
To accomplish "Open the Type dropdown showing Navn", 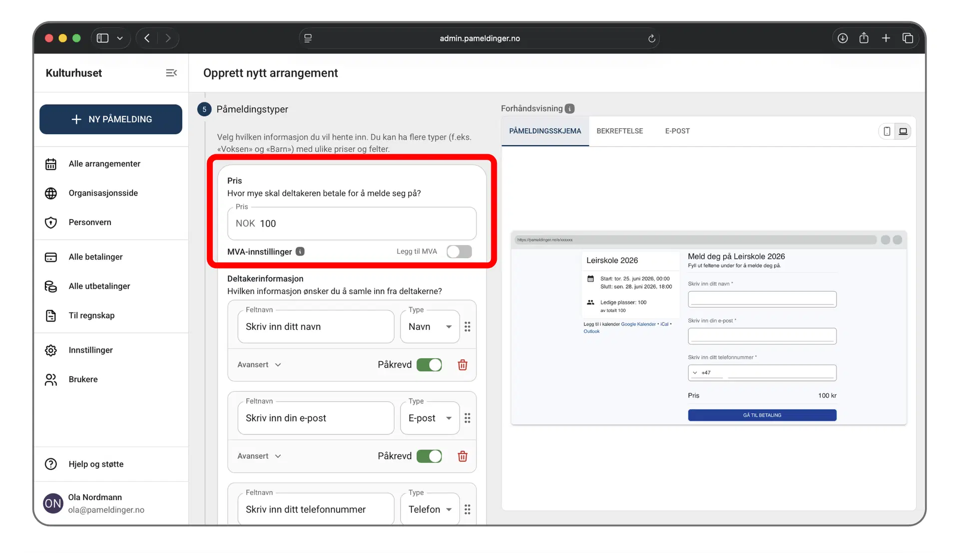I will coord(430,326).
